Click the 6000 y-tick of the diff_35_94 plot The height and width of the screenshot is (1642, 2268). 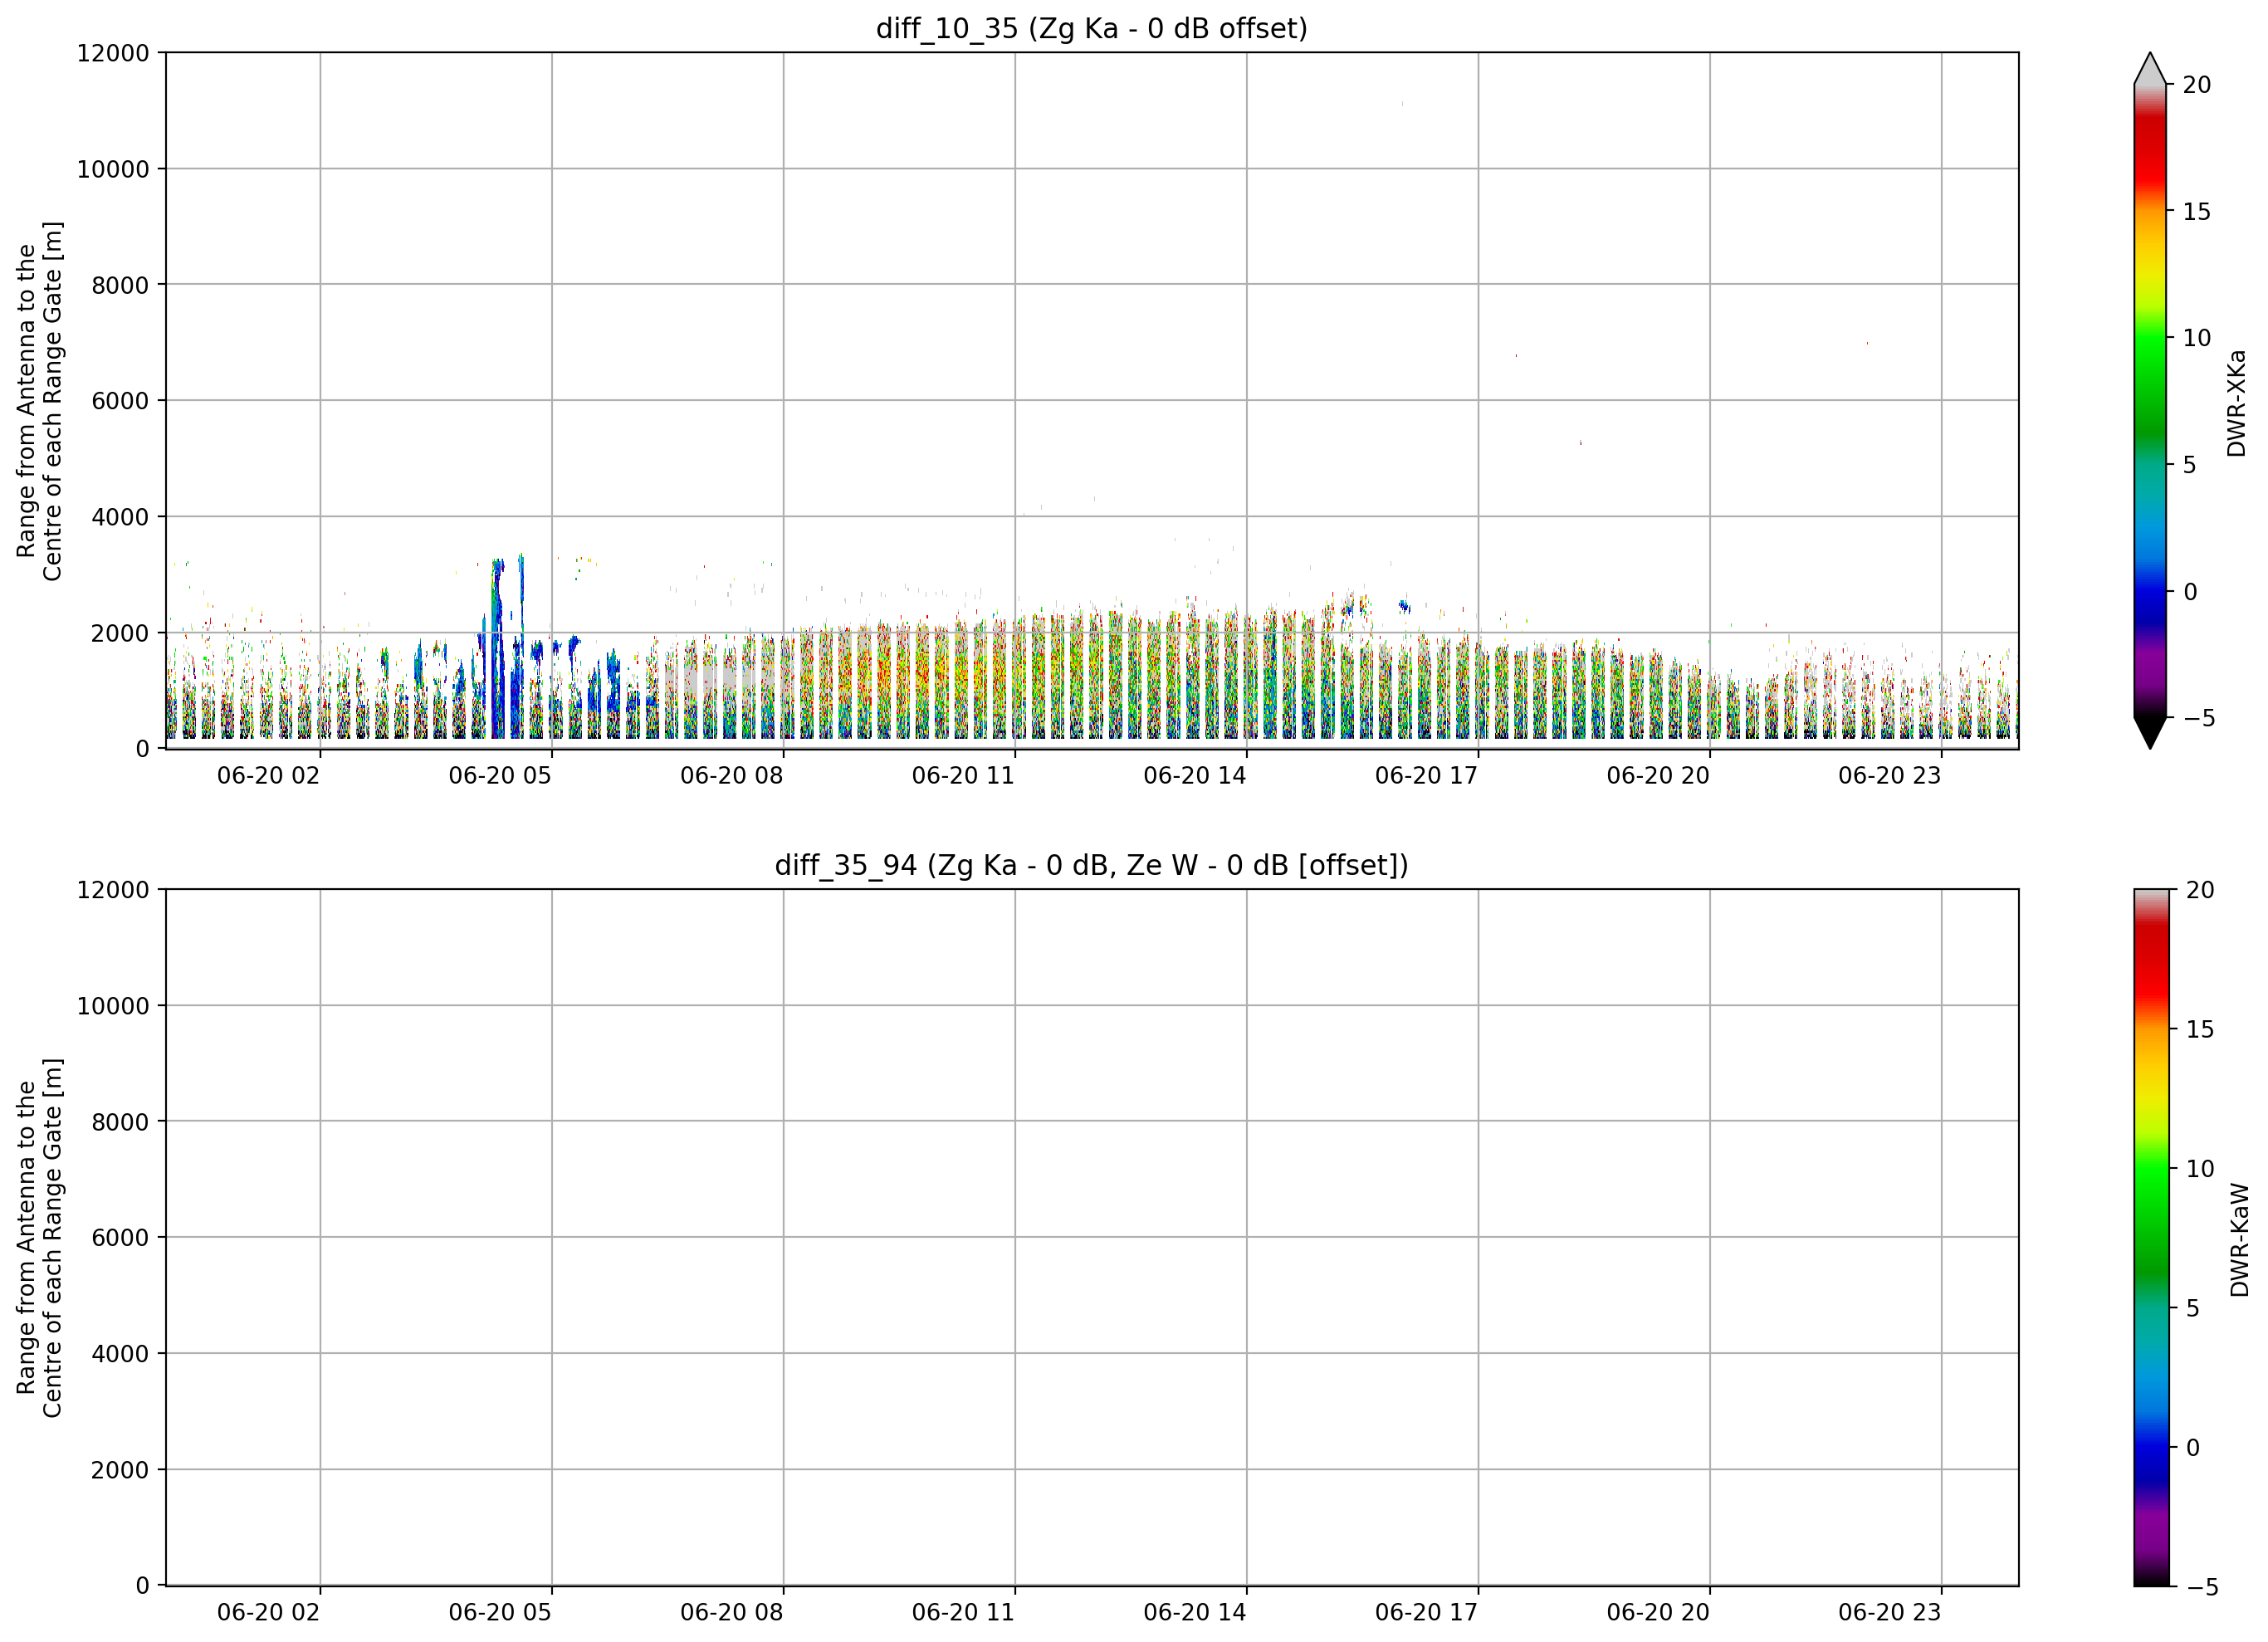click(x=120, y=1238)
